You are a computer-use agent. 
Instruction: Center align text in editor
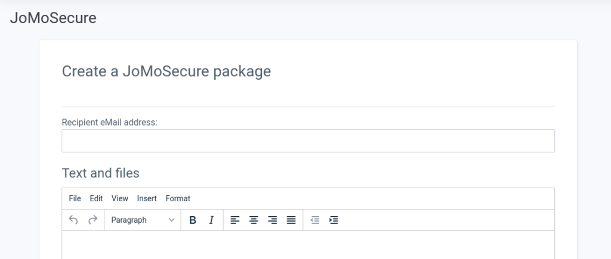pyautogui.click(x=254, y=220)
